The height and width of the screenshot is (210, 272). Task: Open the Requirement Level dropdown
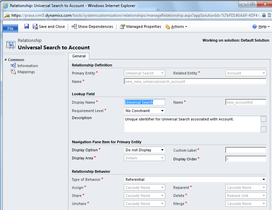click(144, 111)
